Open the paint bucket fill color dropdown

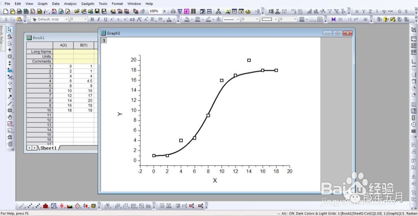(x=192, y=20)
